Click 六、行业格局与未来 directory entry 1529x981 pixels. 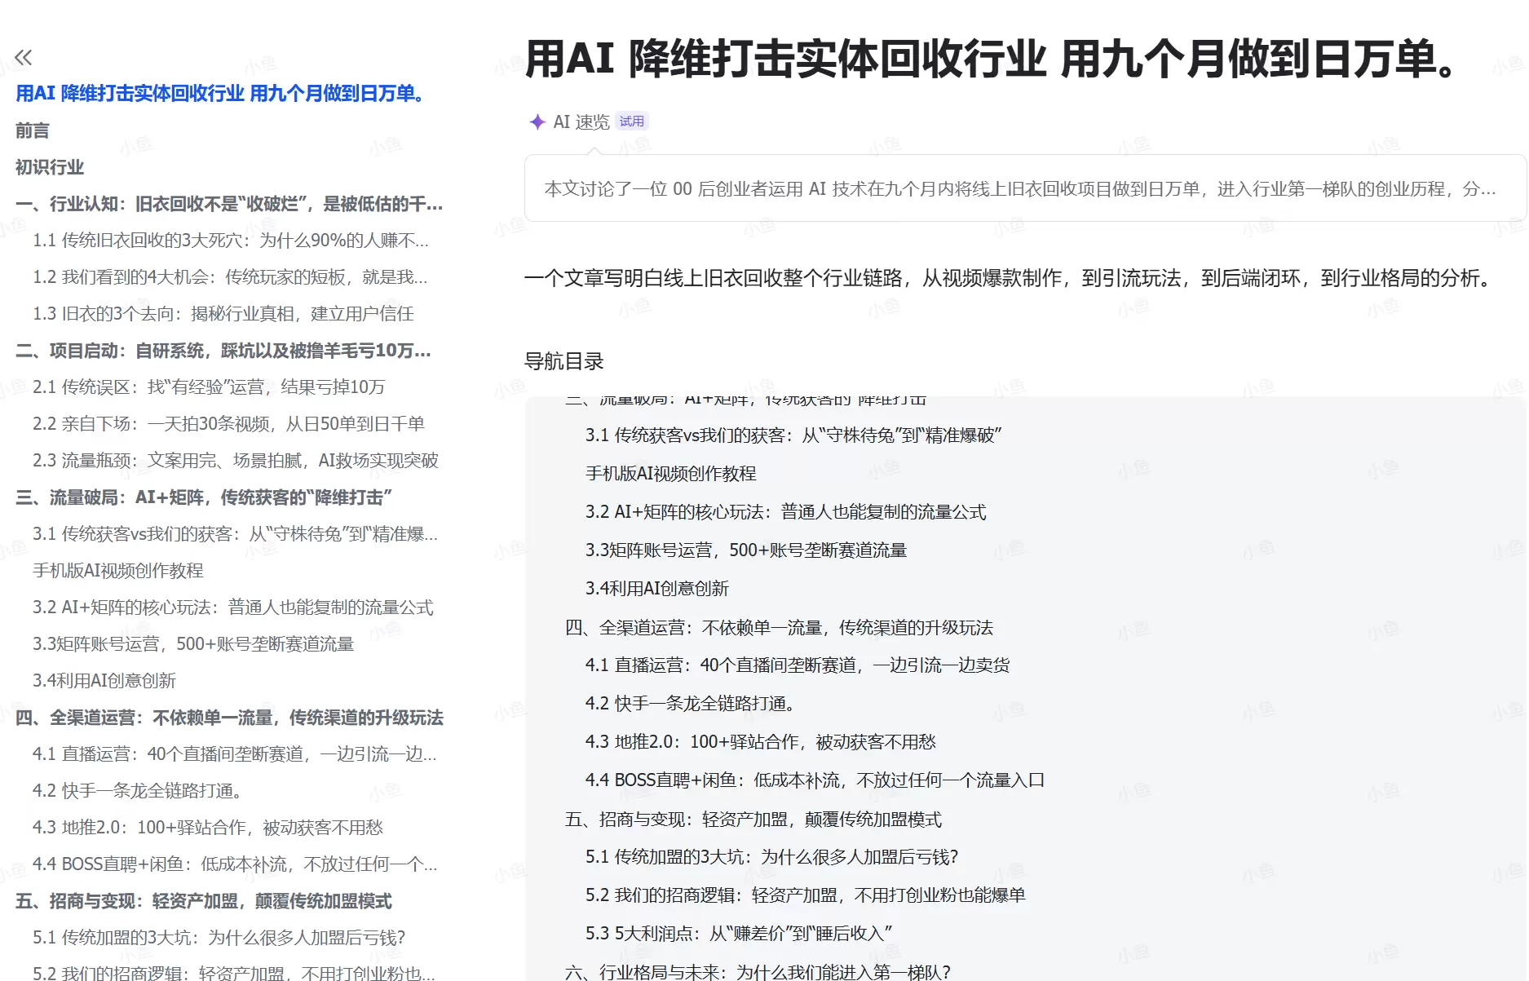pos(759,970)
